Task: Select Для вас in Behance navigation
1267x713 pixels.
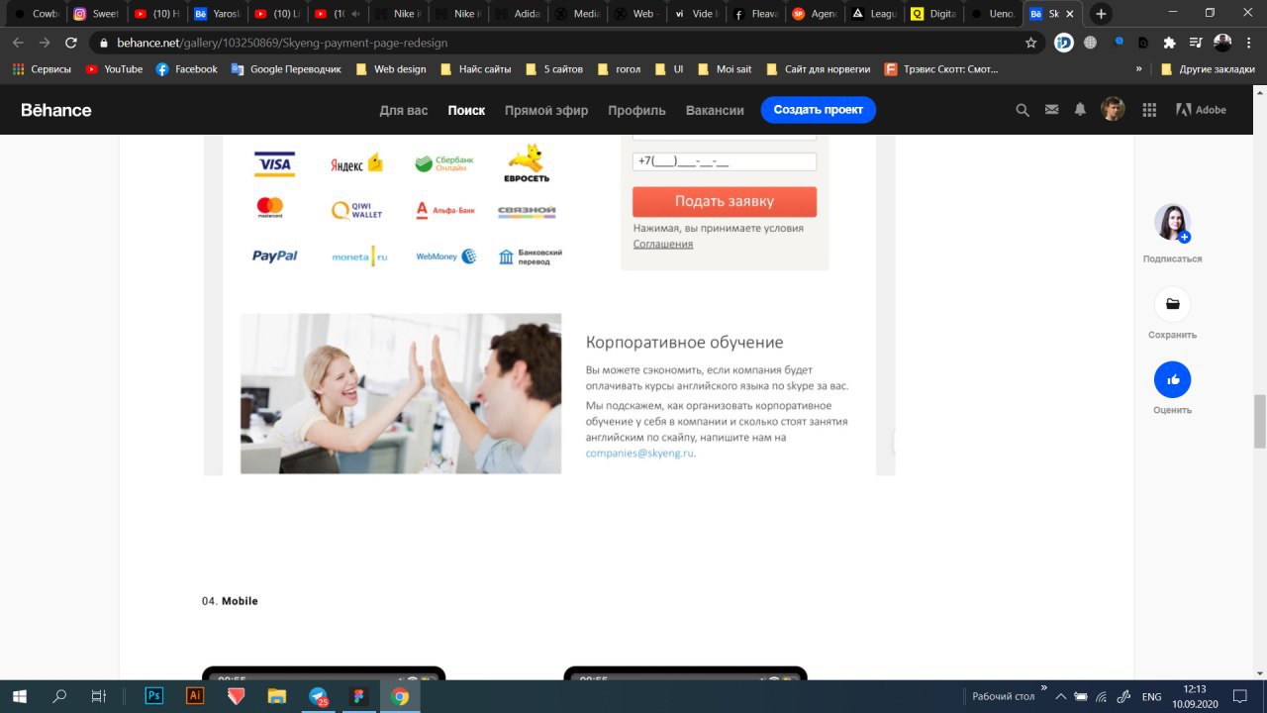Action: [x=404, y=110]
